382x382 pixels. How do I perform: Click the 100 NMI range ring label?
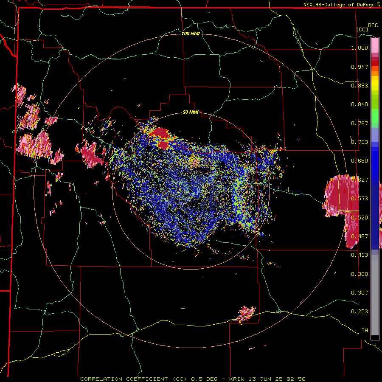coord(191,34)
